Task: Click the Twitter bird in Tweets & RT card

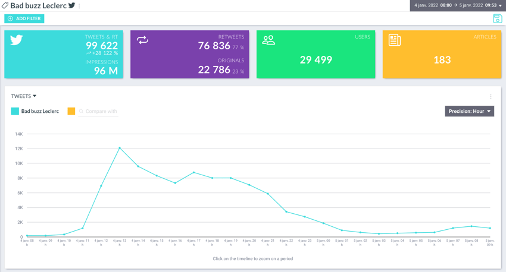Action: 16,40
